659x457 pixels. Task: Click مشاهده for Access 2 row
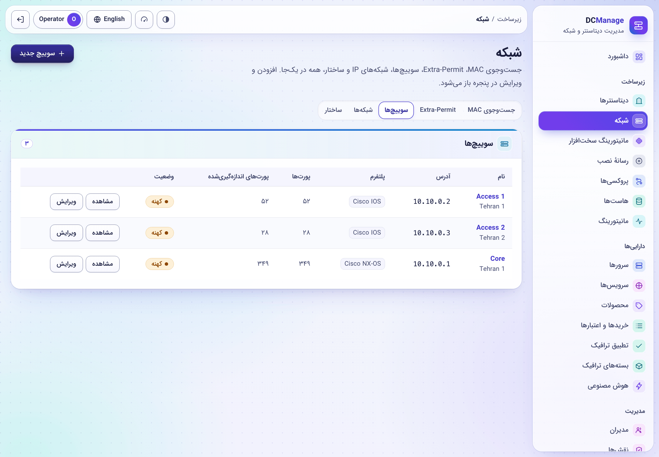(x=103, y=233)
